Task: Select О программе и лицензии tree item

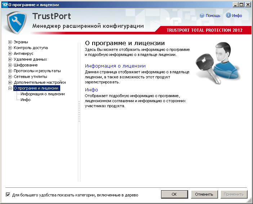Action: [x=37, y=88]
